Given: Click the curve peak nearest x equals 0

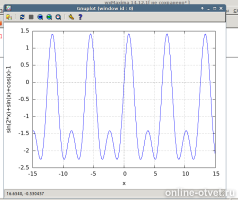Looking at the screenshot, I should coord(128,34).
